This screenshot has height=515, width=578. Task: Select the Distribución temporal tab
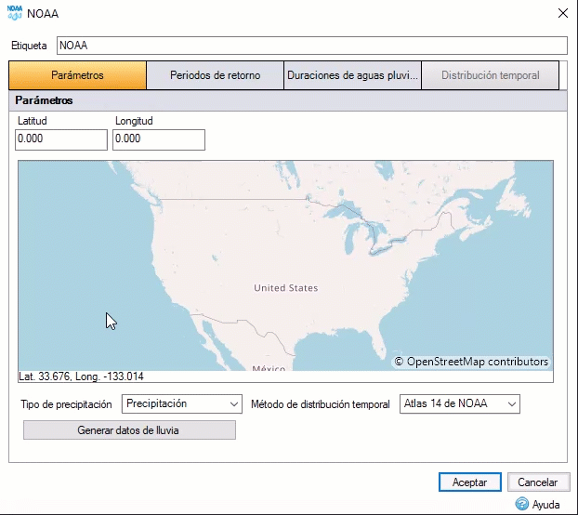(x=491, y=75)
